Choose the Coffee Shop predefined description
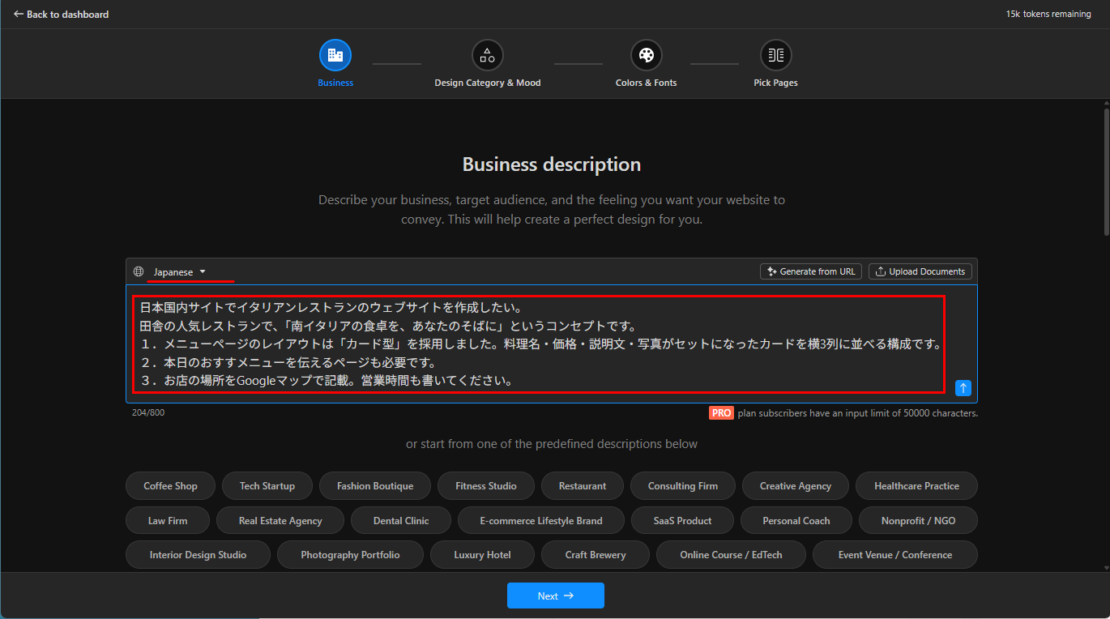Viewport: 1110px width, 619px height. pyautogui.click(x=170, y=485)
